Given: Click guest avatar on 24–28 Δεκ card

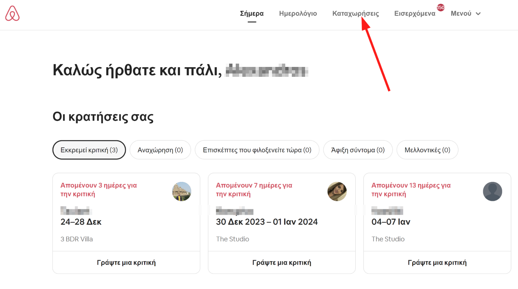Looking at the screenshot, I should point(181,191).
